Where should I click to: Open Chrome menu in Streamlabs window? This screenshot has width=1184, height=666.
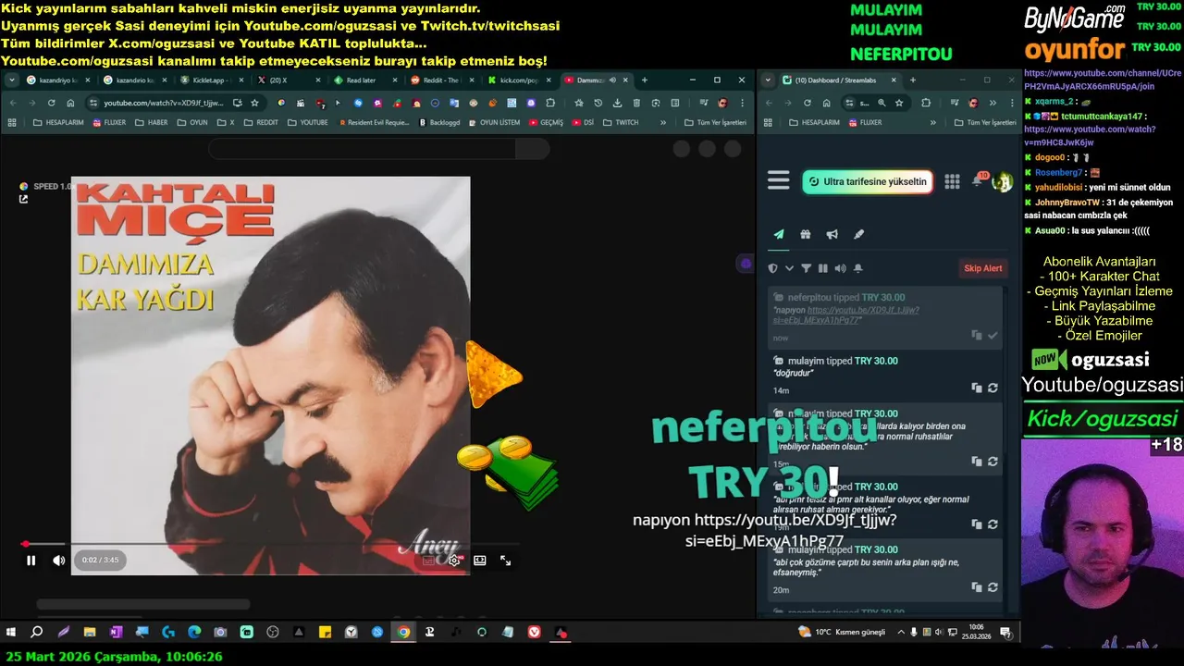pyautogui.click(x=1010, y=103)
